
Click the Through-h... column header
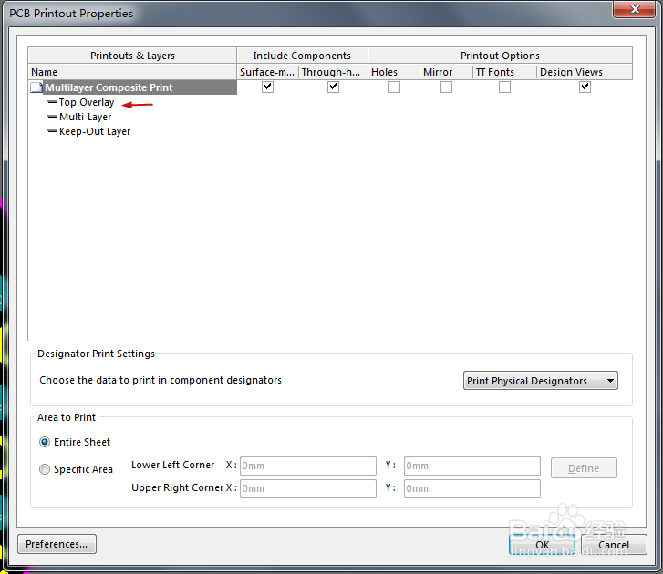333,72
